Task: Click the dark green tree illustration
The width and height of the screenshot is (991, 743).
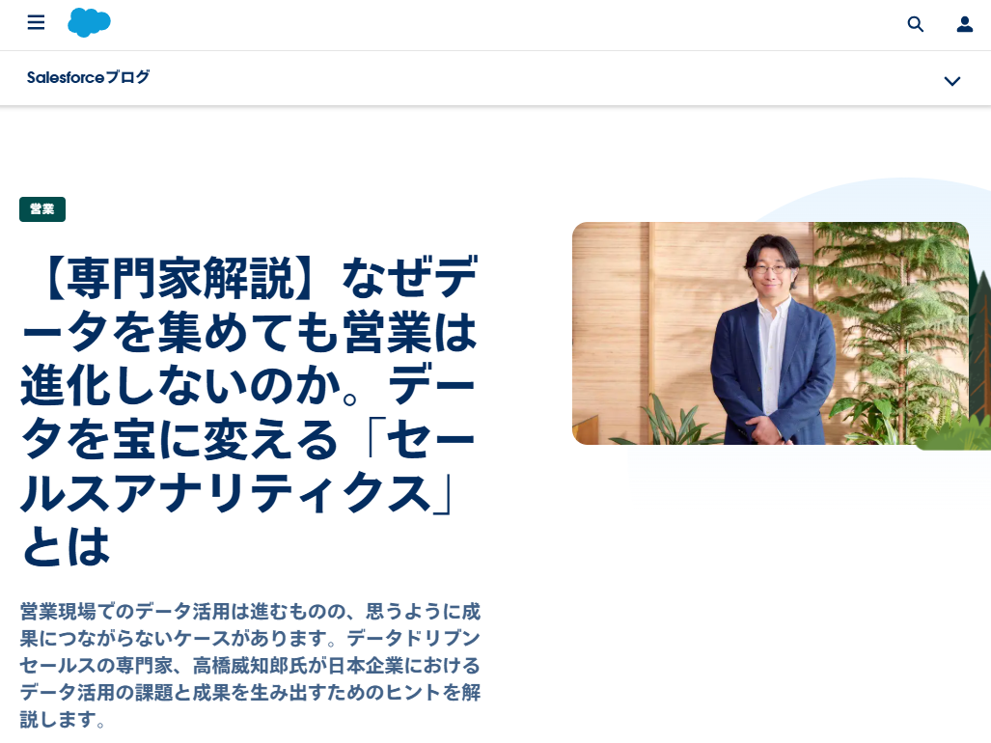Action: (x=979, y=342)
